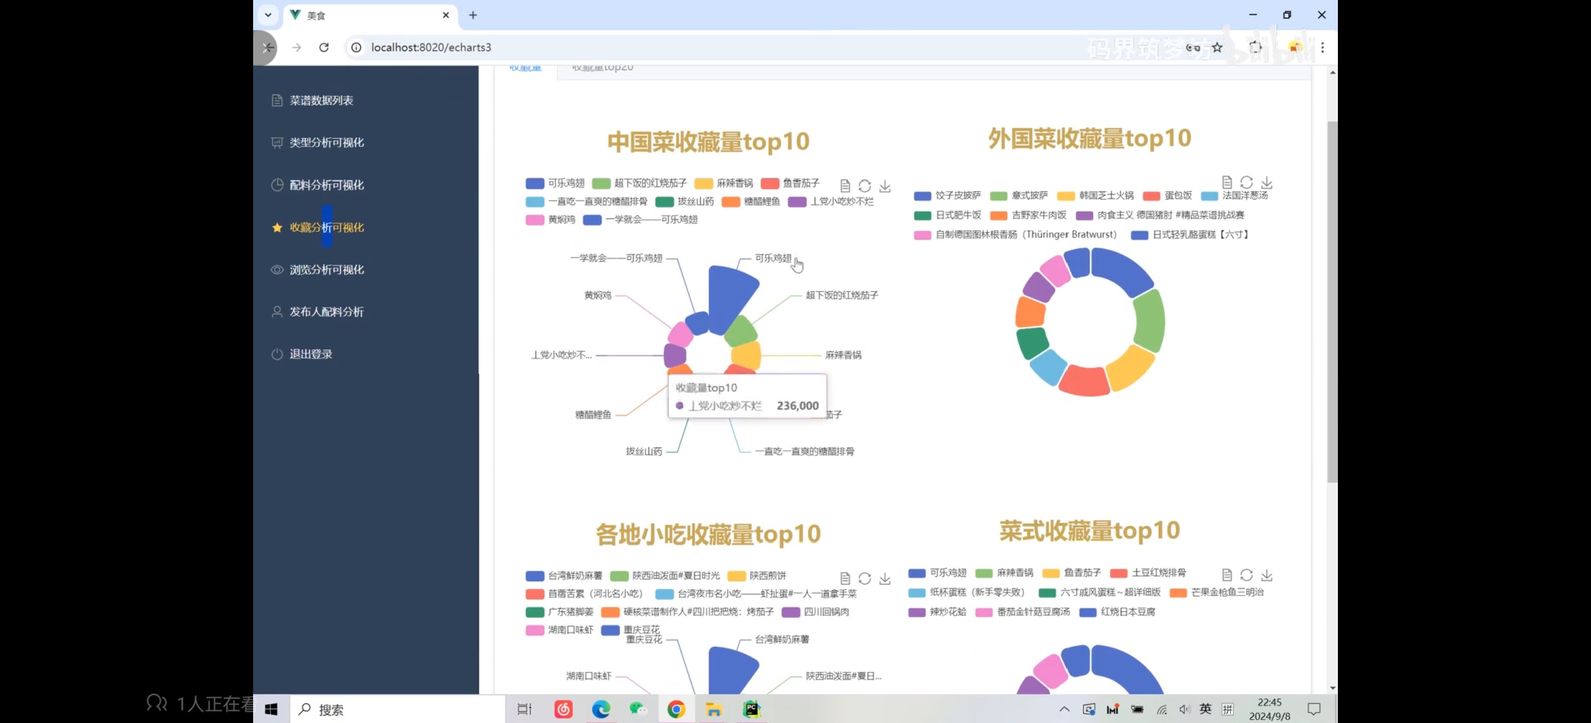
Task: Save 中国菜收藏量top10 chart as image
Action: pyautogui.click(x=885, y=186)
